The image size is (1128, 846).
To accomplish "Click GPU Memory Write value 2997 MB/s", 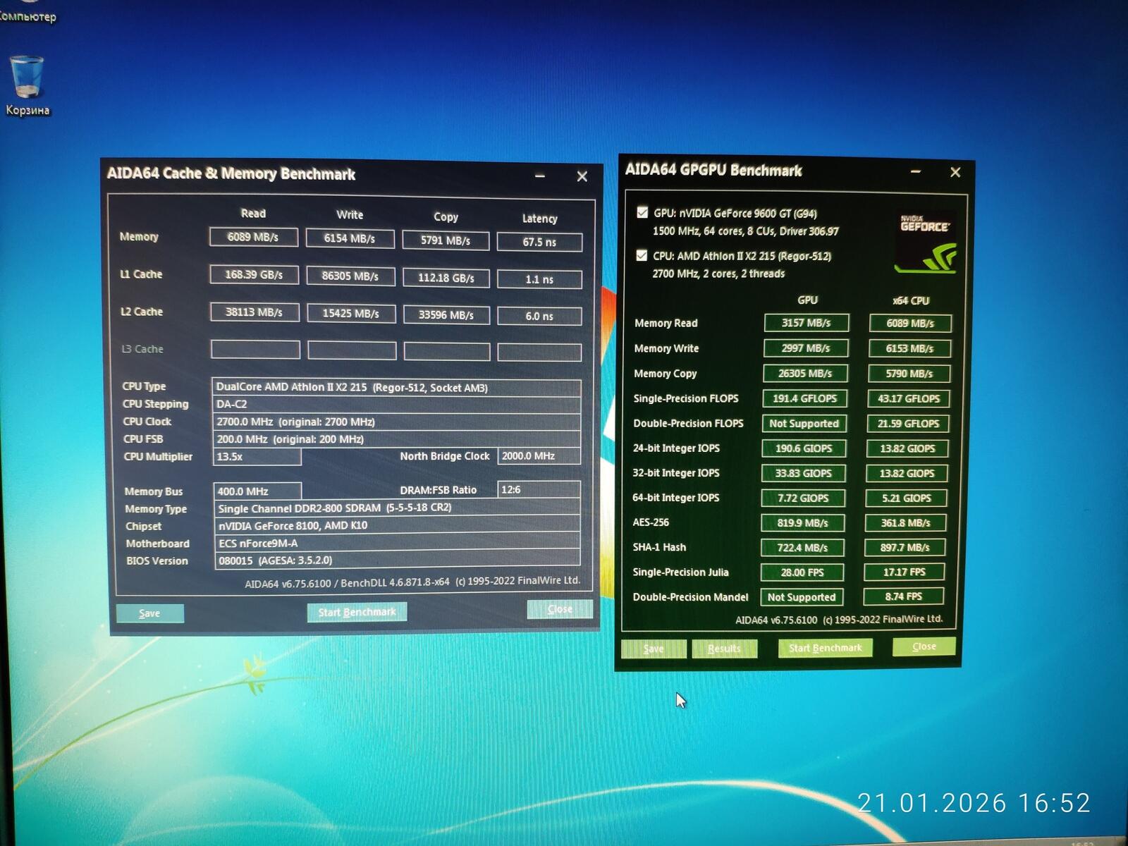I will 806,348.
